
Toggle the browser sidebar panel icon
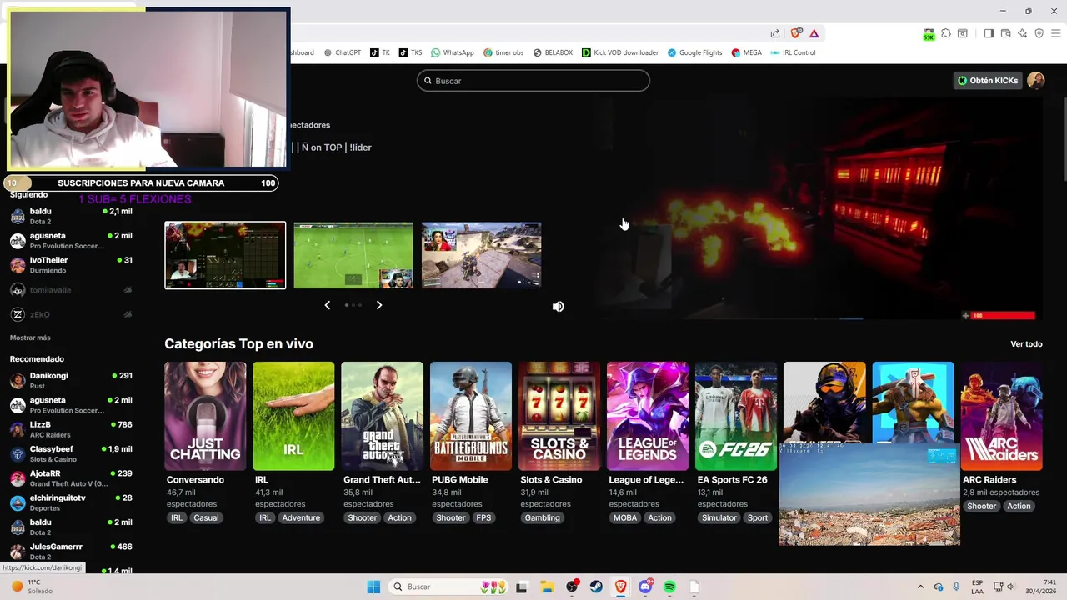click(x=989, y=33)
